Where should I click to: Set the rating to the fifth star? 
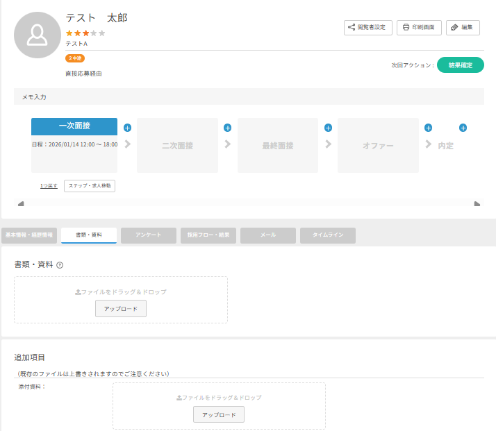(x=103, y=33)
